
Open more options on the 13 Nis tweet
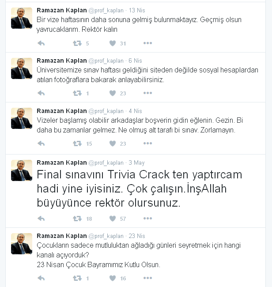click(x=148, y=43)
